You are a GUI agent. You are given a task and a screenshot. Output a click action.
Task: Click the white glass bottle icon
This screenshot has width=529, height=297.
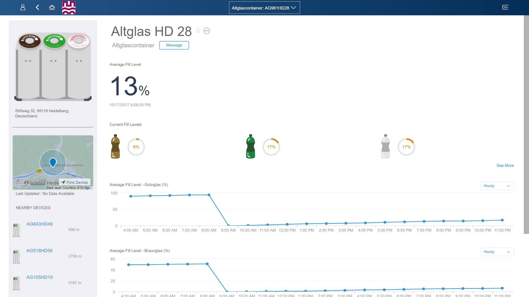coord(385,147)
